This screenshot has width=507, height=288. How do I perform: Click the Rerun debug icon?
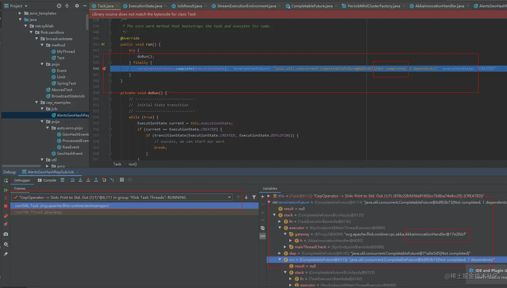point(6,180)
